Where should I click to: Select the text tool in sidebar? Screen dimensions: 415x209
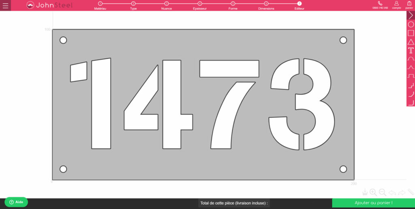(411, 50)
